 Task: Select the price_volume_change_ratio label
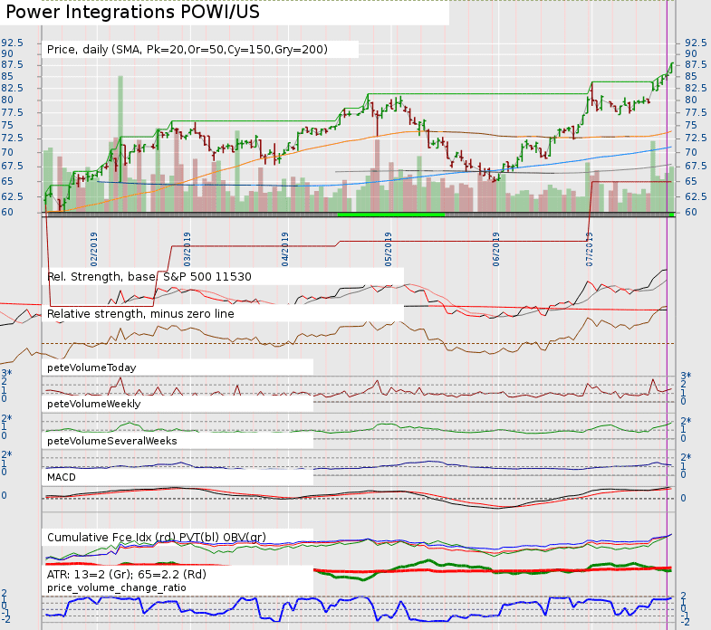pos(117,587)
